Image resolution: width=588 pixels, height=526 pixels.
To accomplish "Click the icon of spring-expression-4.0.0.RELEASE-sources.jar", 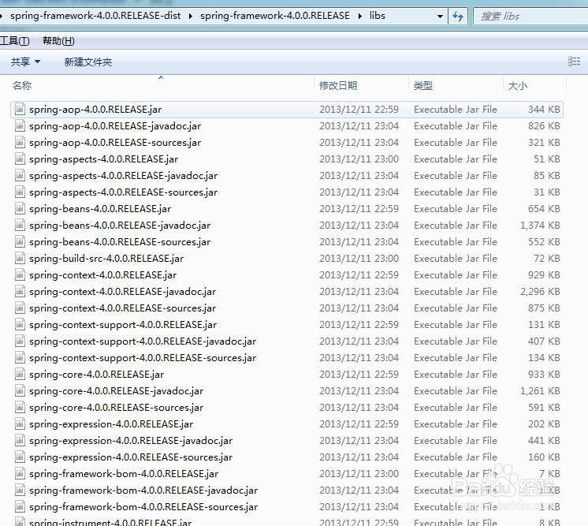I will (20, 457).
